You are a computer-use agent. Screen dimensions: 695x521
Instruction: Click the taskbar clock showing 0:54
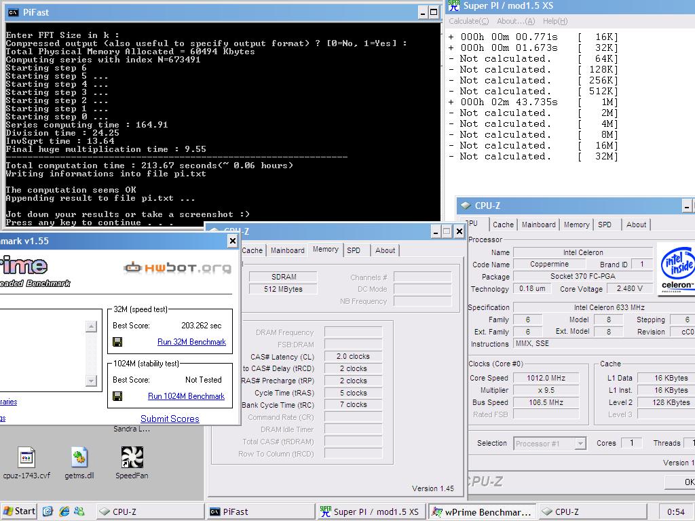click(x=676, y=512)
